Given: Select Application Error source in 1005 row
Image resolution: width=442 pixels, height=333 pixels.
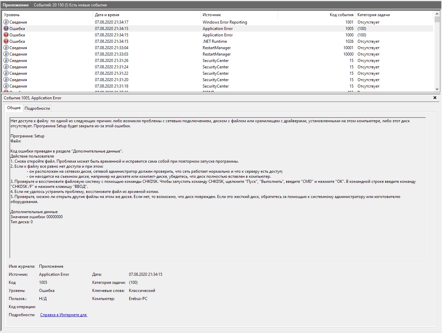Looking at the screenshot, I should (217, 29).
